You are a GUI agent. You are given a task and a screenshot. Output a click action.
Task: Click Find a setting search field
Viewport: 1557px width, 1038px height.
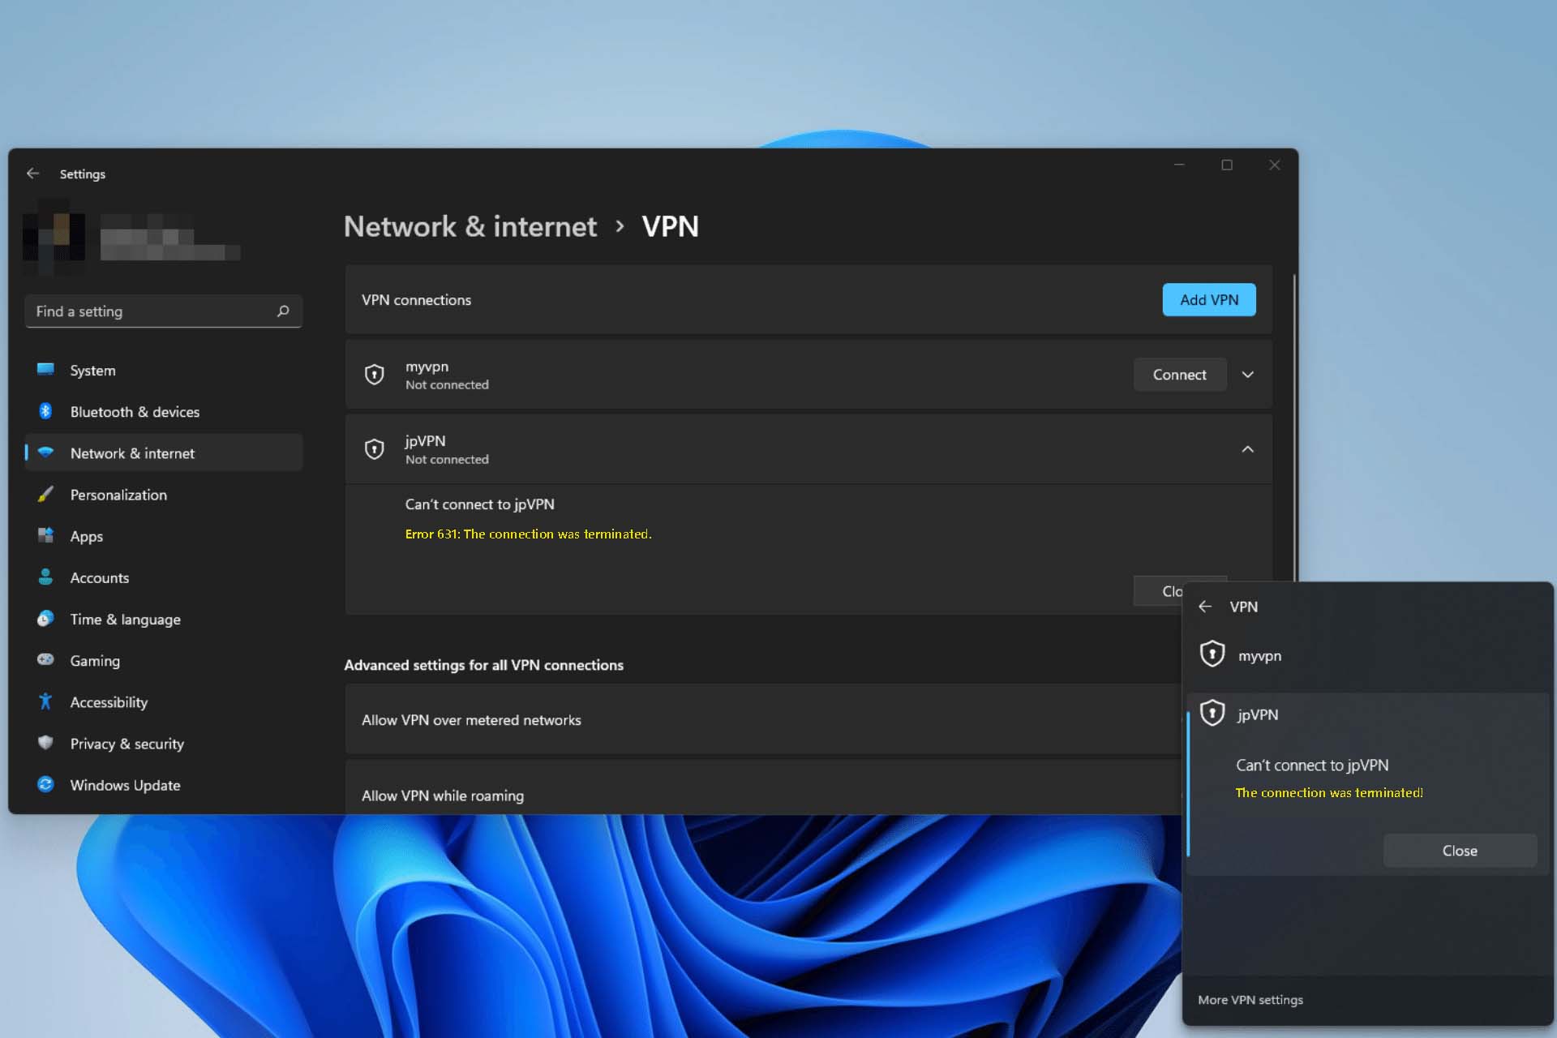[x=162, y=309]
